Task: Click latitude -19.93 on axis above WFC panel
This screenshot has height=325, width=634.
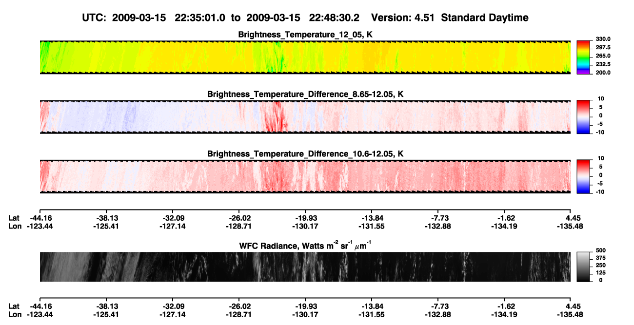Action: [305, 218]
